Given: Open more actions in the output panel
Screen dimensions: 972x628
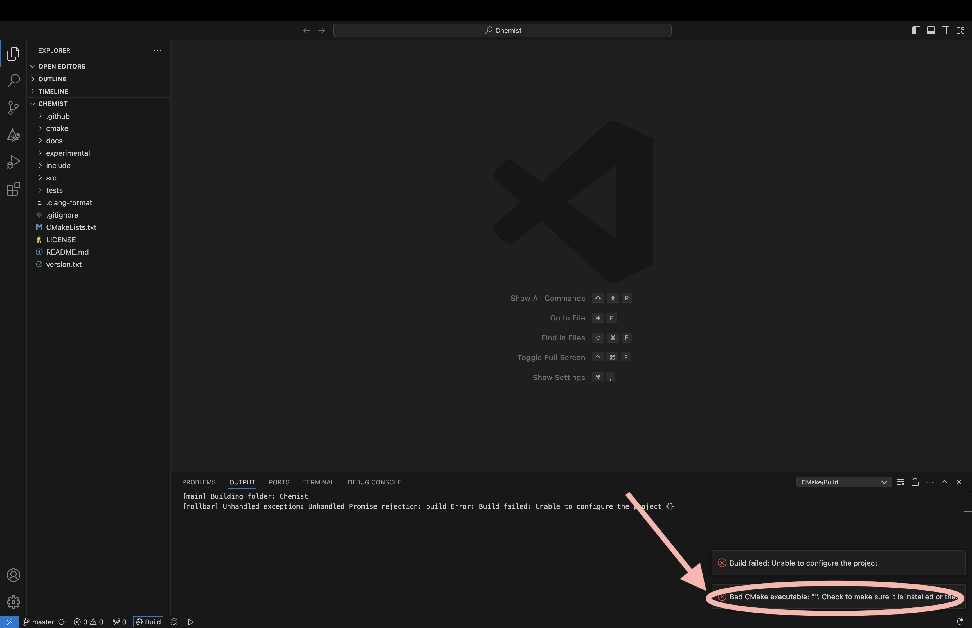Looking at the screenshot, I should click(x=930, y=482).
